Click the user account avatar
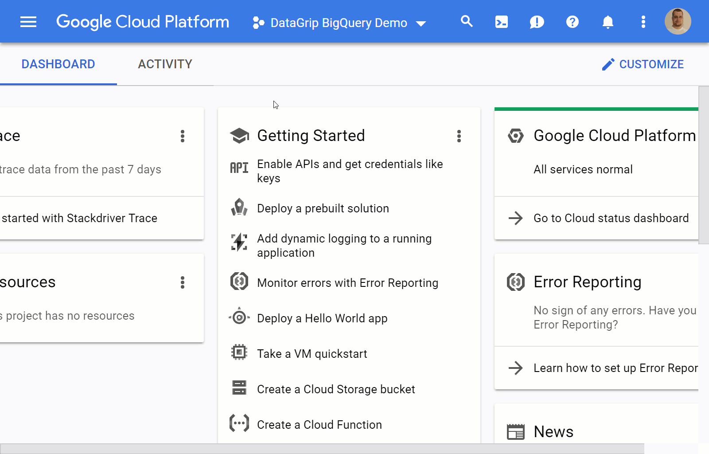The width and height of the screenshot is (709, 454). click(x=677, y=21)
